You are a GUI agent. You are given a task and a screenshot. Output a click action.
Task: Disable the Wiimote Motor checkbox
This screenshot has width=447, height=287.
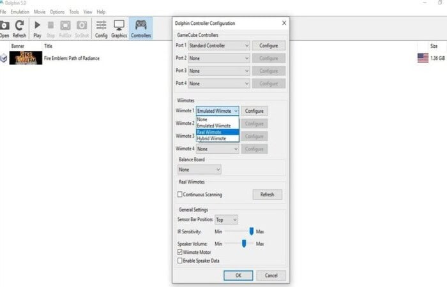coord(180,253)
